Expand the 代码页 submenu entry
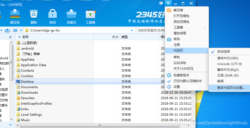 [187, 51]
